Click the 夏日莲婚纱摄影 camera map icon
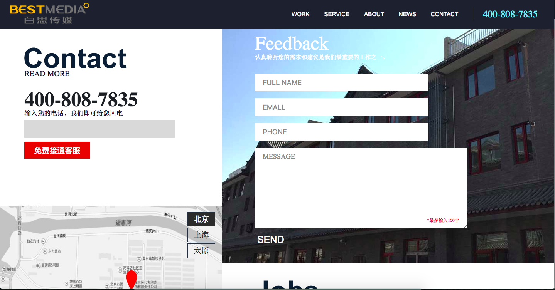The width and height of the screenshot is (555, 290). tap(139, 258)
